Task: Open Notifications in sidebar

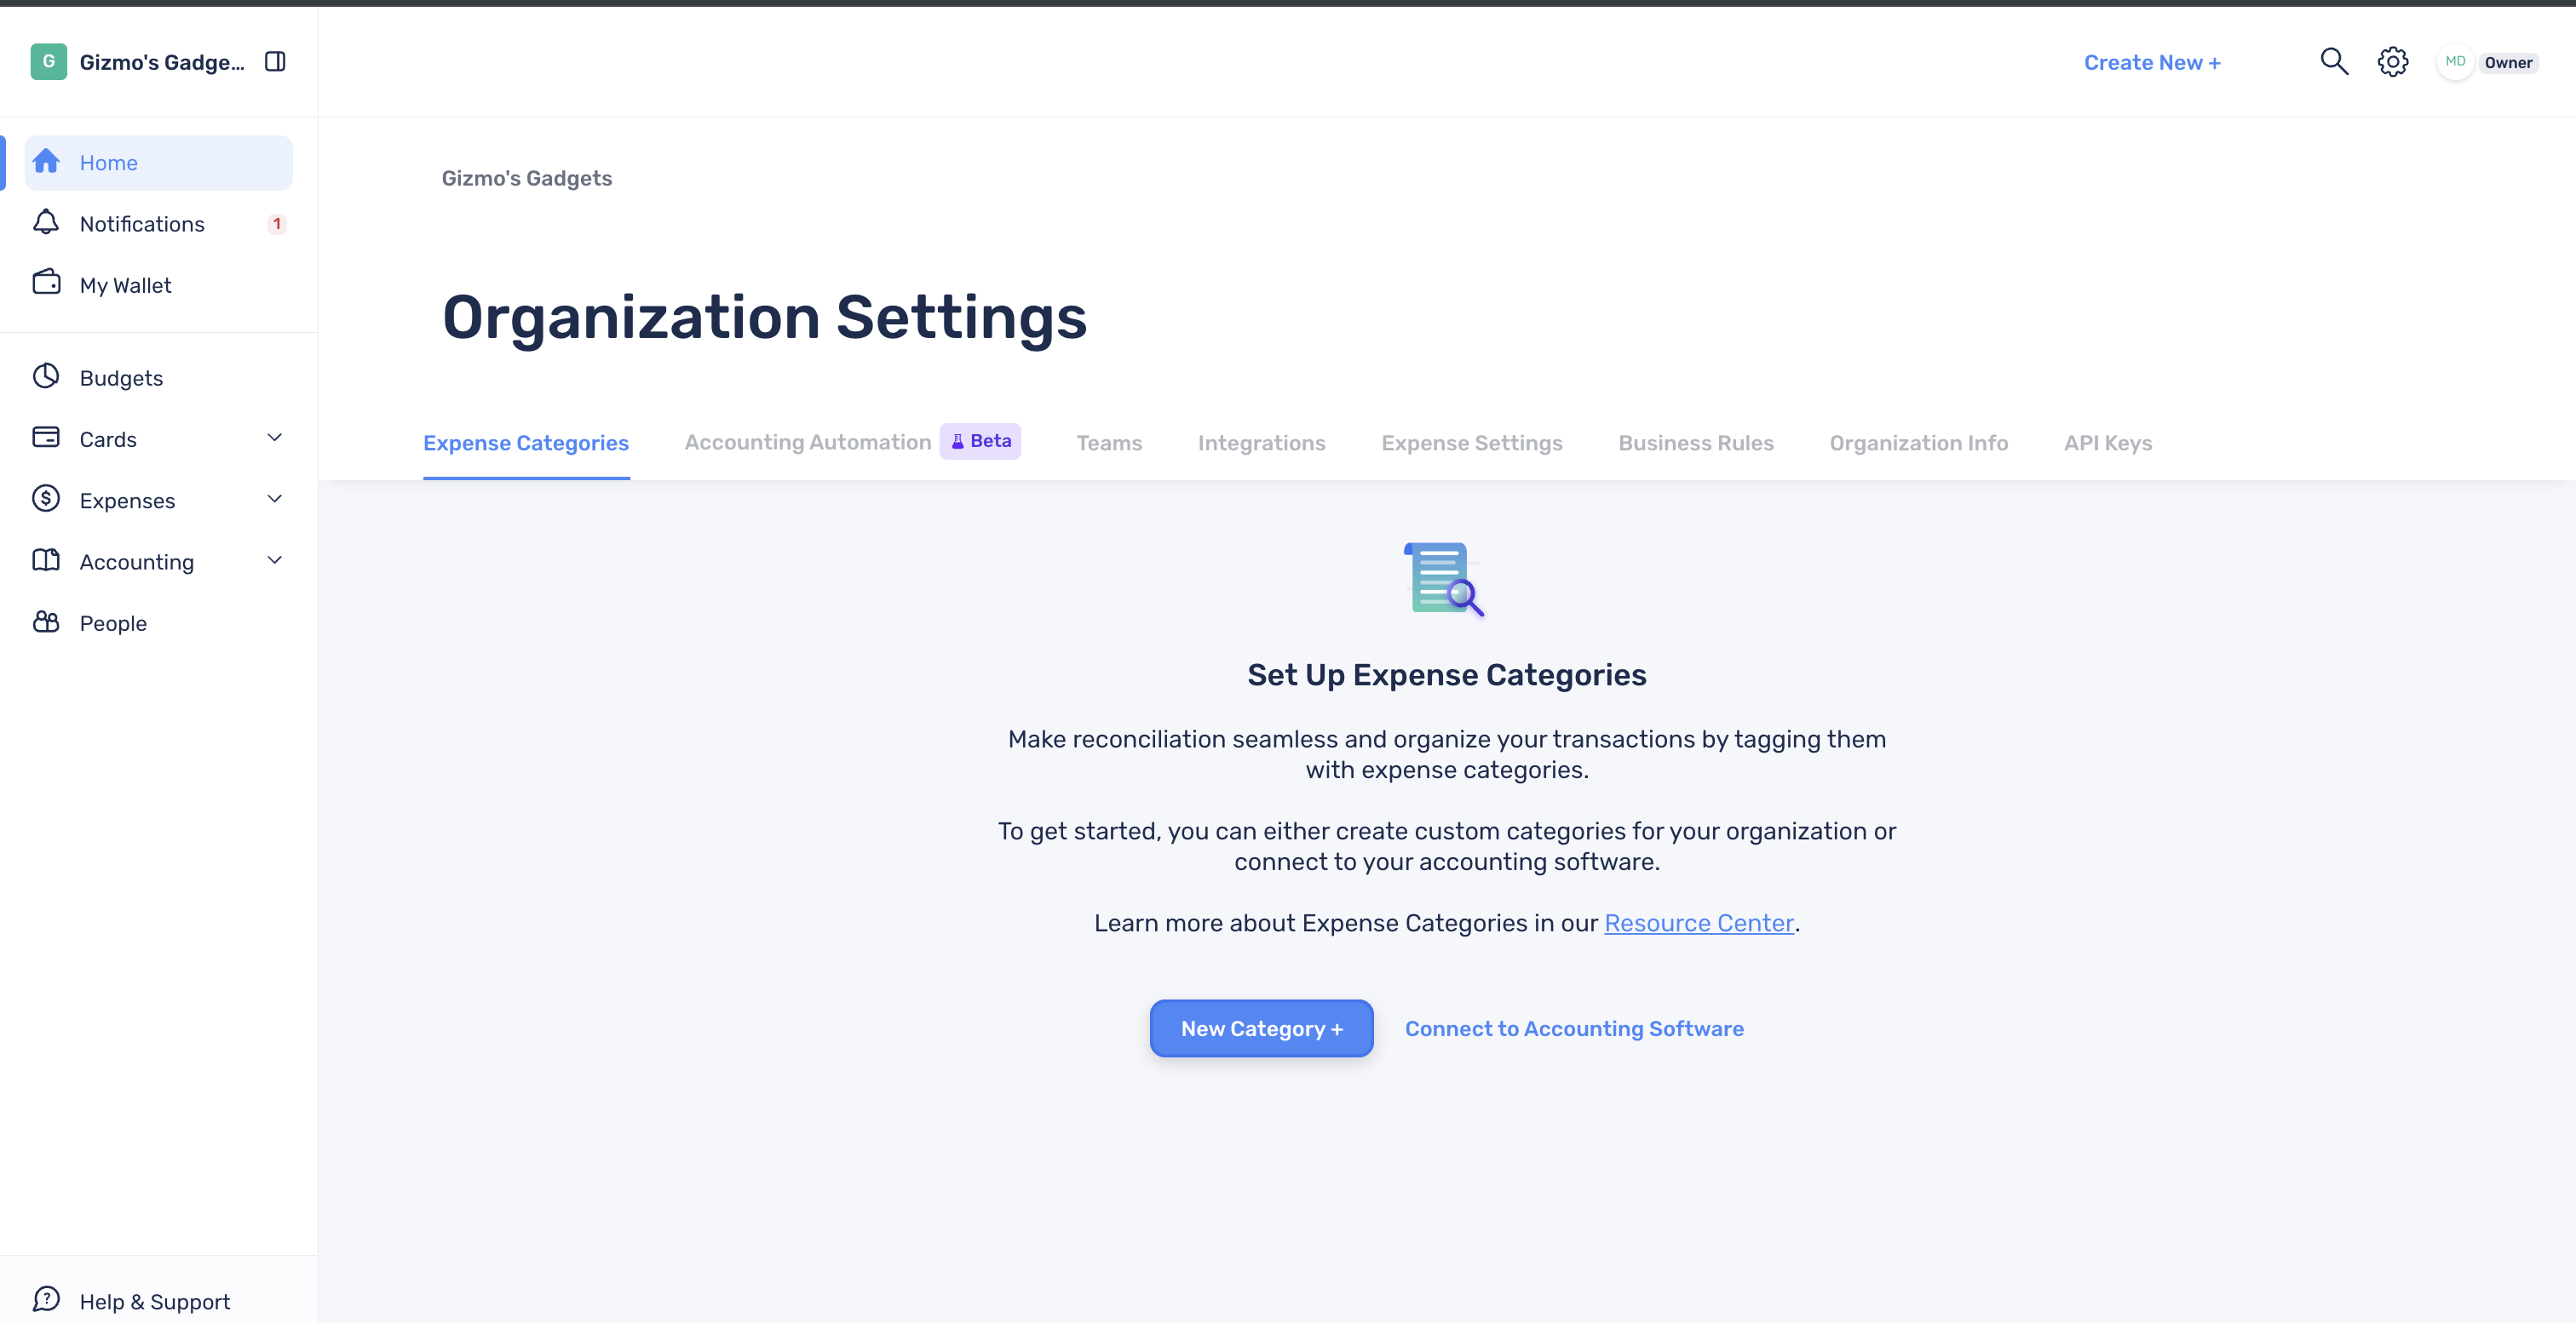Action: (159, 224)
